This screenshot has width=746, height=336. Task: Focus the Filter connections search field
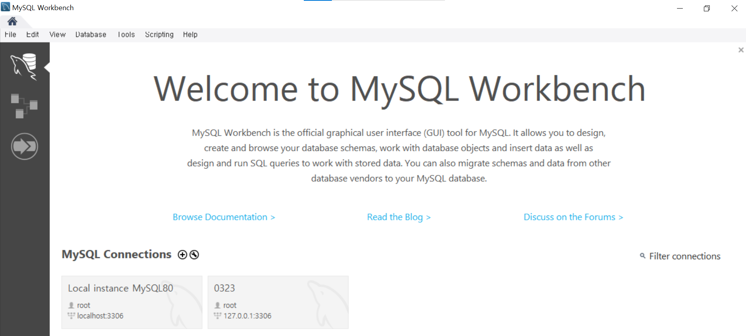pyautogui.click(x=684, y=256)
